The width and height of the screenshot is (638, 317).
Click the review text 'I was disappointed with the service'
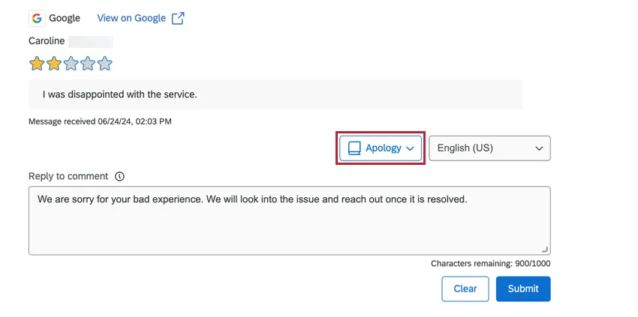pyautogui.click(x=119, y=94)
